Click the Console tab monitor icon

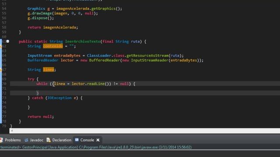coord(77,140)
